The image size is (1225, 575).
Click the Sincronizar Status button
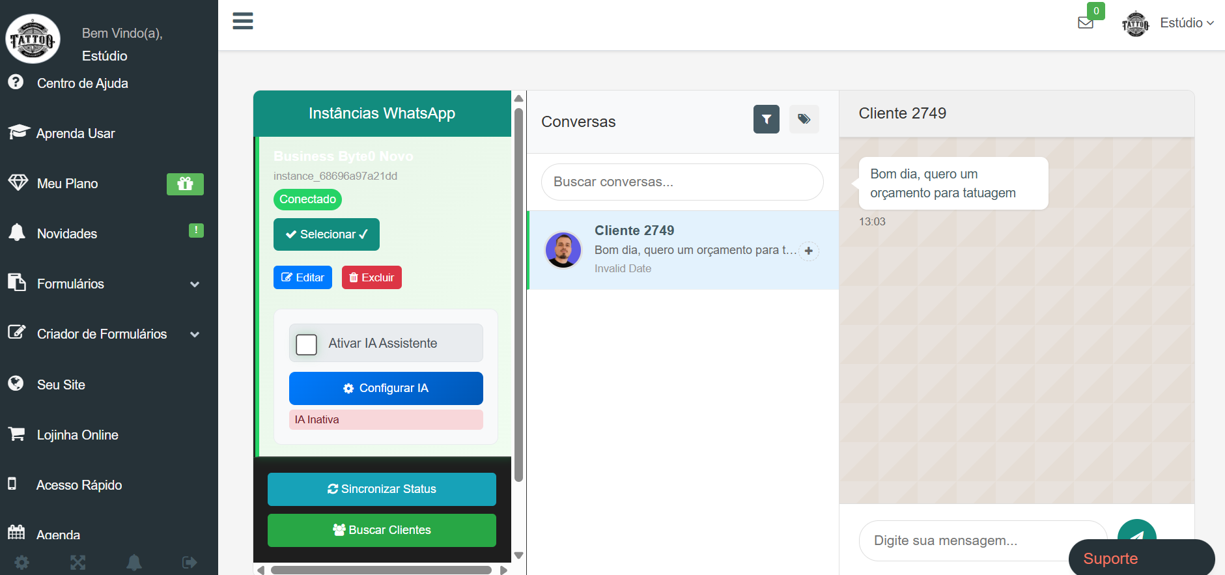382,489
